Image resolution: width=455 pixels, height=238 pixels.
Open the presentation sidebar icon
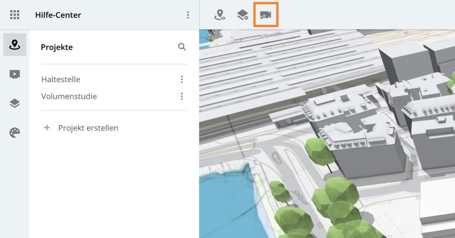[15, 74]
